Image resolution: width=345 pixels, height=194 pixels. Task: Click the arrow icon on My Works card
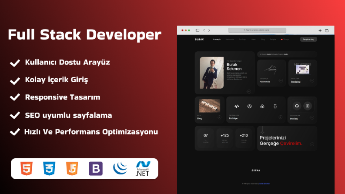pos(312,80)
